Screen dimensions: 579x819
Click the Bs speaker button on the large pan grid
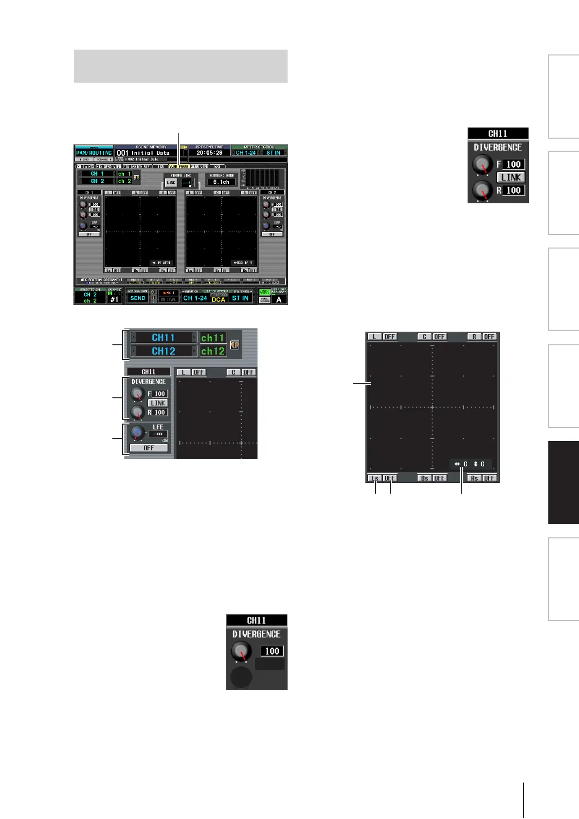424,478
